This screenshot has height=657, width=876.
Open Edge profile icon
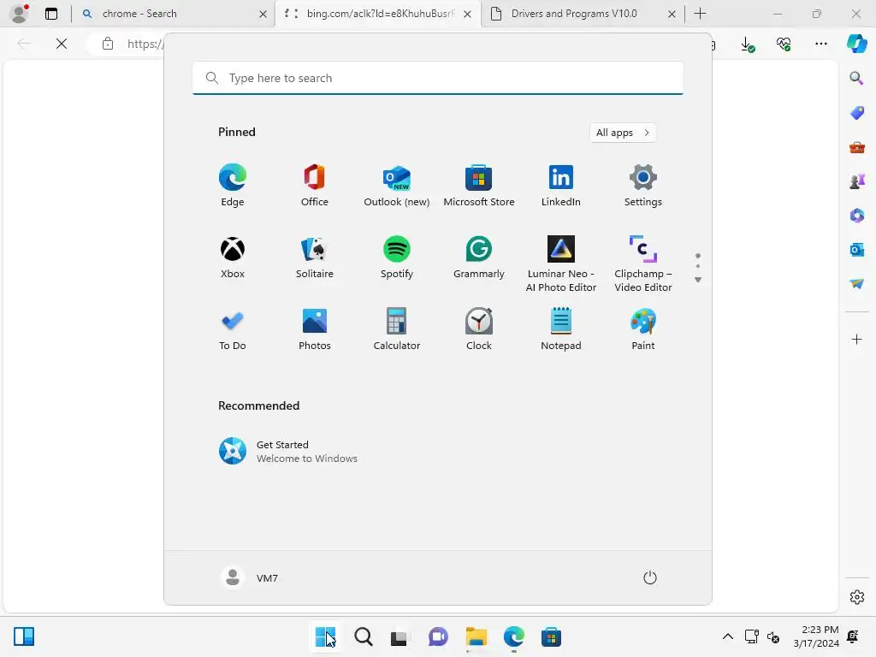pyautogui.click(x=20, y=14)
